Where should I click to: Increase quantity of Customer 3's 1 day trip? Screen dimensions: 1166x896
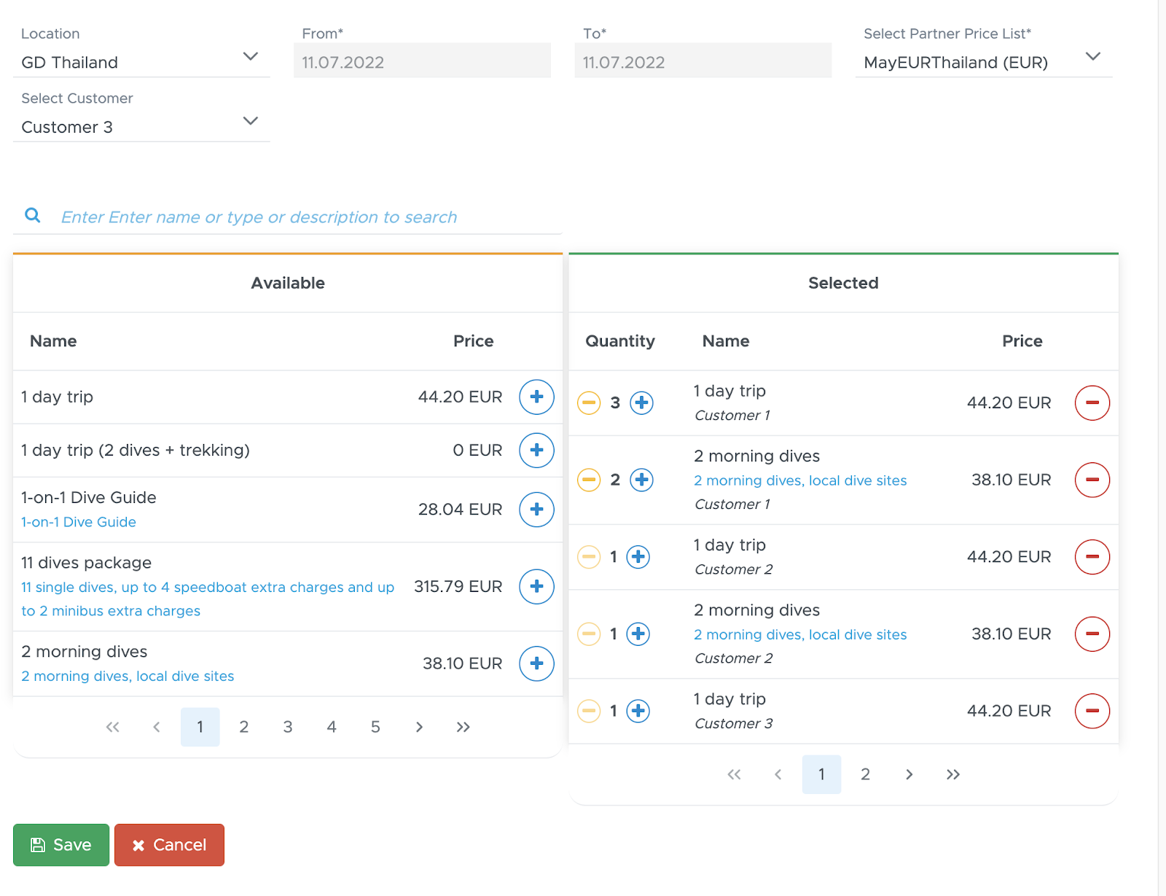638,711
